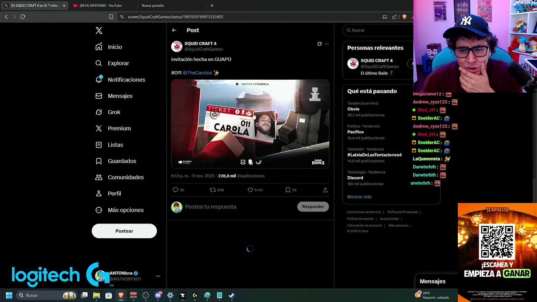Click the browser back arrow

tap(6, 17)
